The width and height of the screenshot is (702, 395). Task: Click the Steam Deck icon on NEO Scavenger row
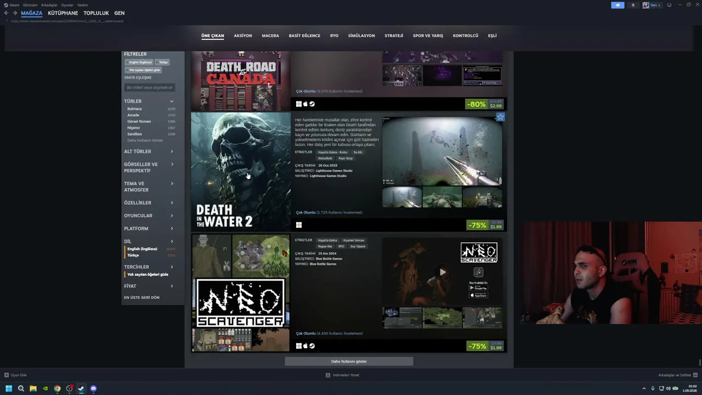click(312, 346)
